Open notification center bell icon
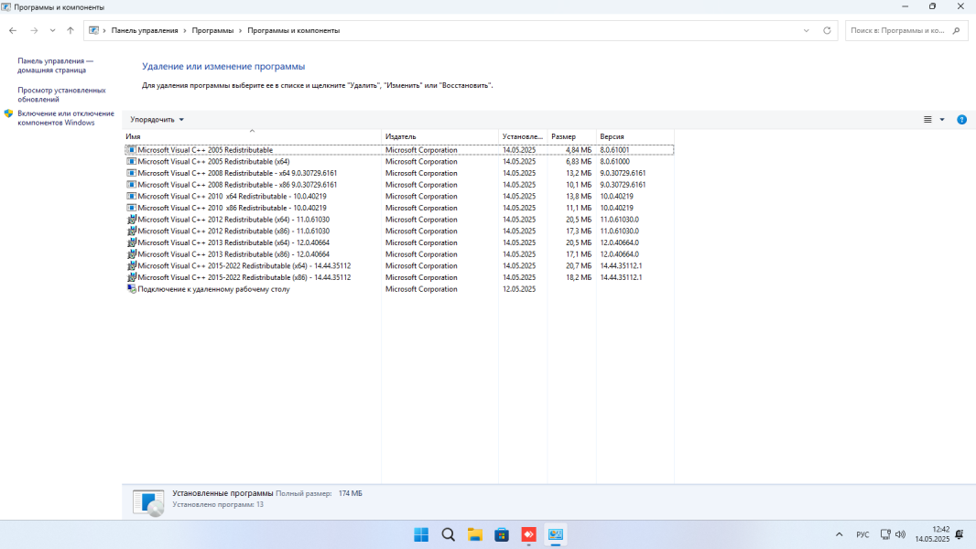Screen dimensions: 976x549 pyautogui.click(x=960, y=534)
